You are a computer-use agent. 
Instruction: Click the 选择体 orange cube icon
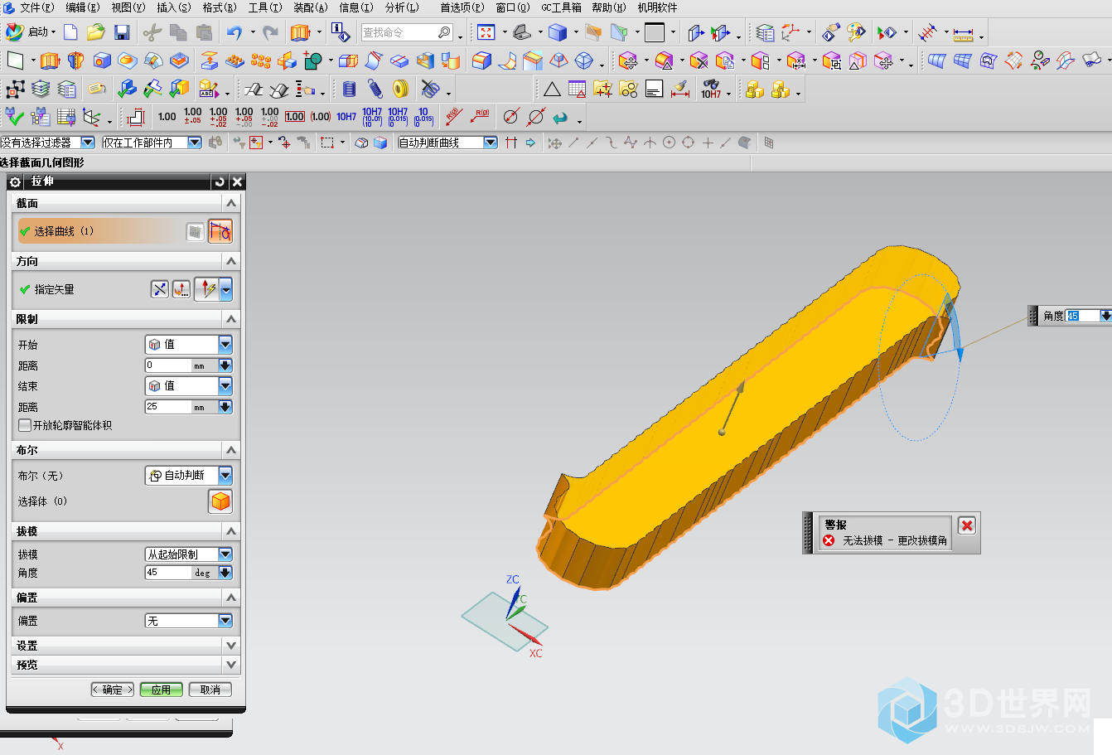coord(220,501)
